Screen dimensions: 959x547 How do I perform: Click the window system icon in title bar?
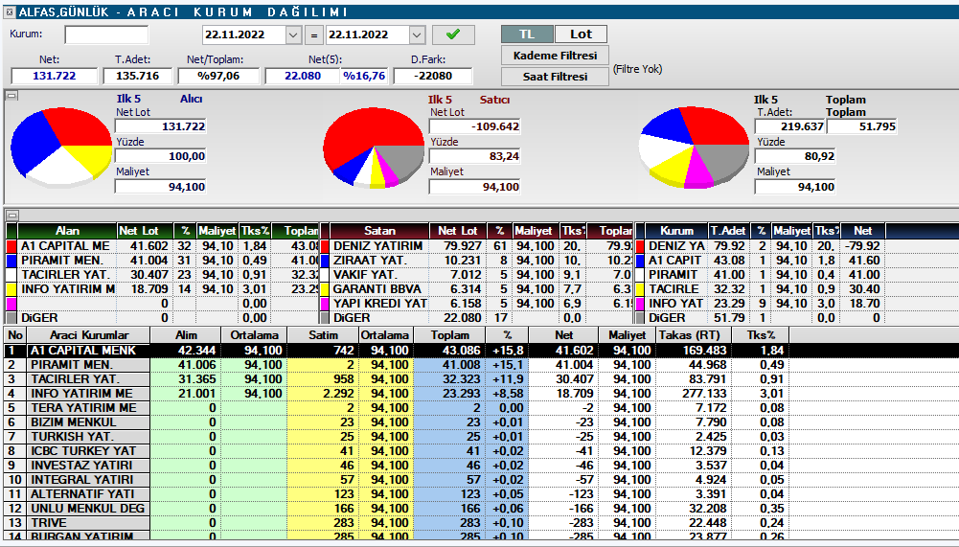coord(10,11)
